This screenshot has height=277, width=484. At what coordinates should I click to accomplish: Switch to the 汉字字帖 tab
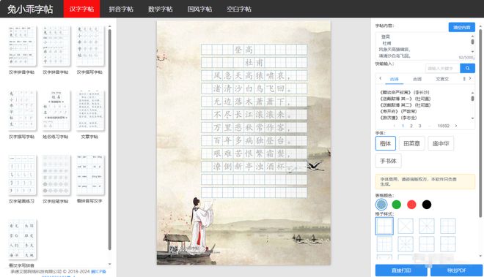click(x=81, y=9)
